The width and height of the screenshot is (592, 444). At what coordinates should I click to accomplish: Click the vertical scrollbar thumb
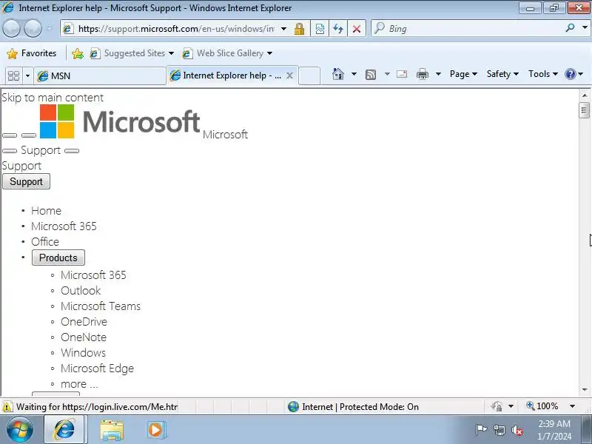[x=585, y=110]
